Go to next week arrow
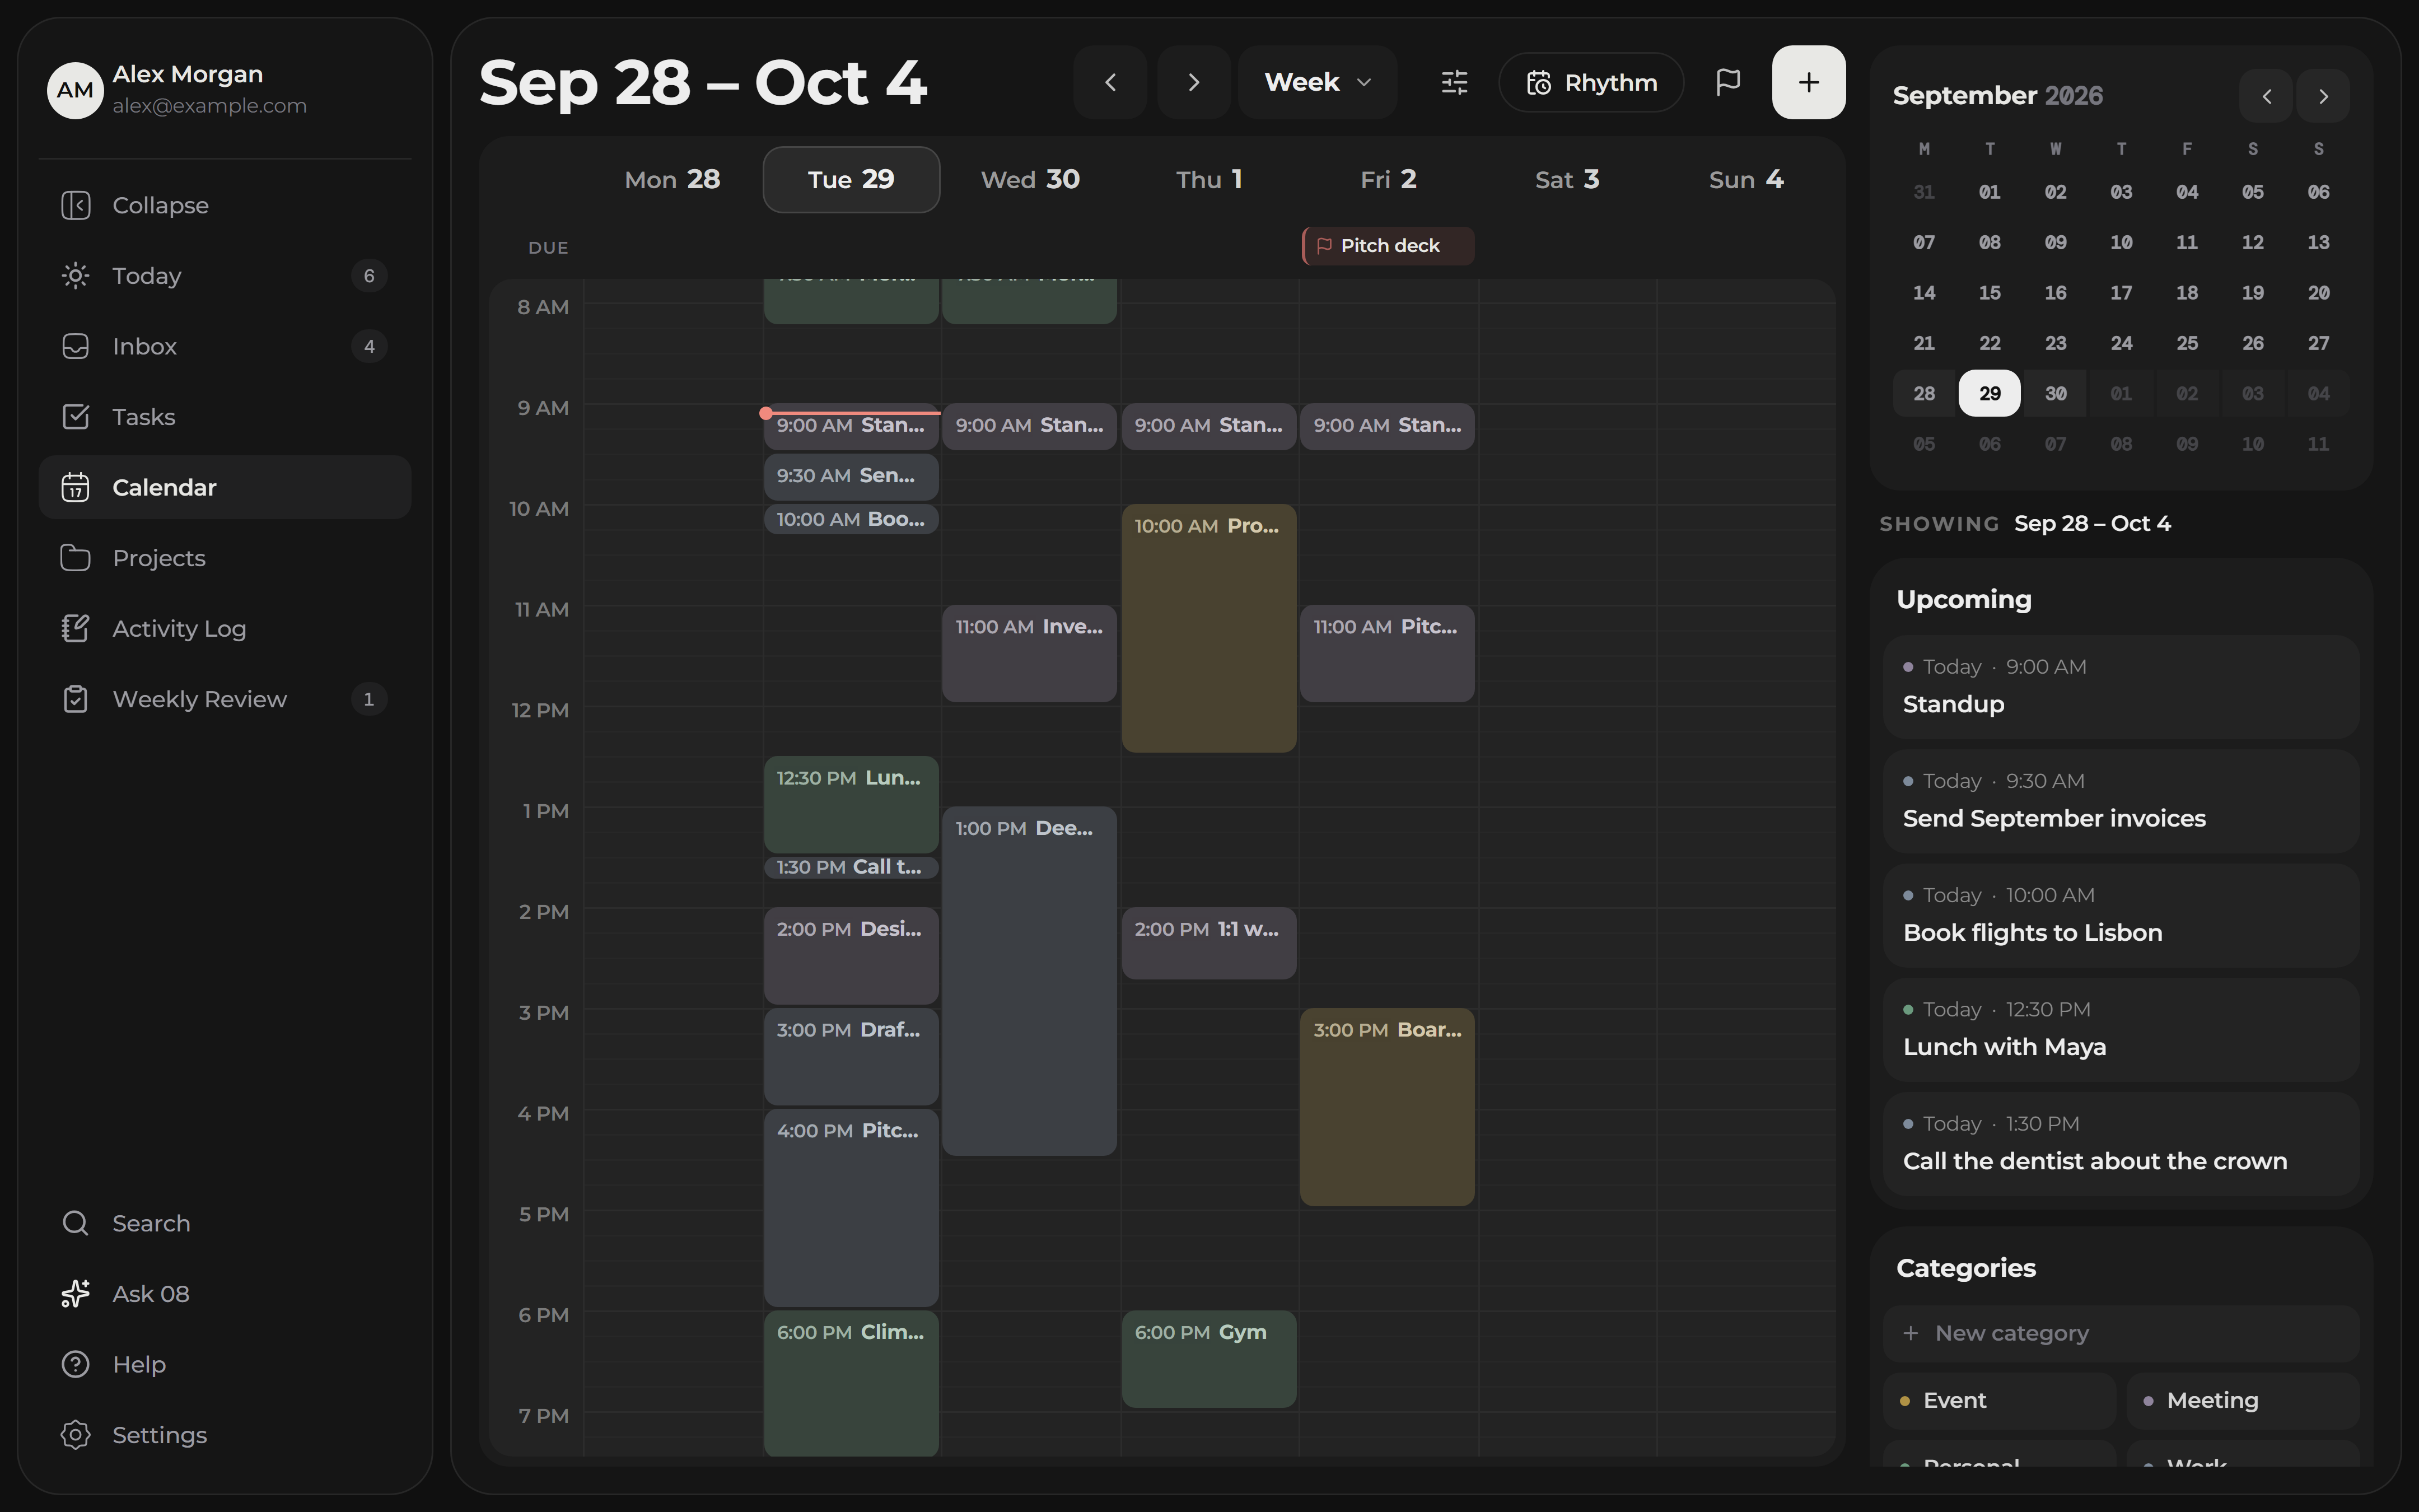The image size is (2419, 1512). [1193, 82]
